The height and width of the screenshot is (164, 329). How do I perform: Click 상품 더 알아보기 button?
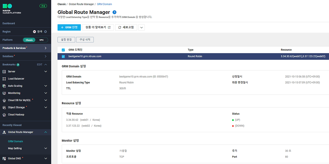[x=98, y=27]
